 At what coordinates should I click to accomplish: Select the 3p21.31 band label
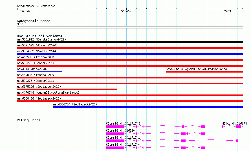[x=23, y=24]
